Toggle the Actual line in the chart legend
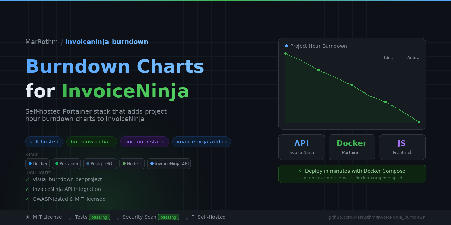 [409, 57]
